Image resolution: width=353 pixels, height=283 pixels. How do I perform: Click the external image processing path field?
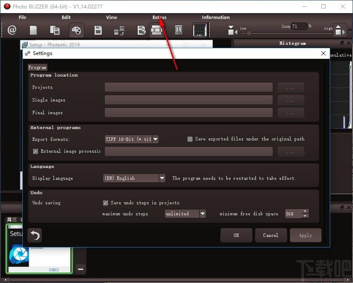[189, 151]
